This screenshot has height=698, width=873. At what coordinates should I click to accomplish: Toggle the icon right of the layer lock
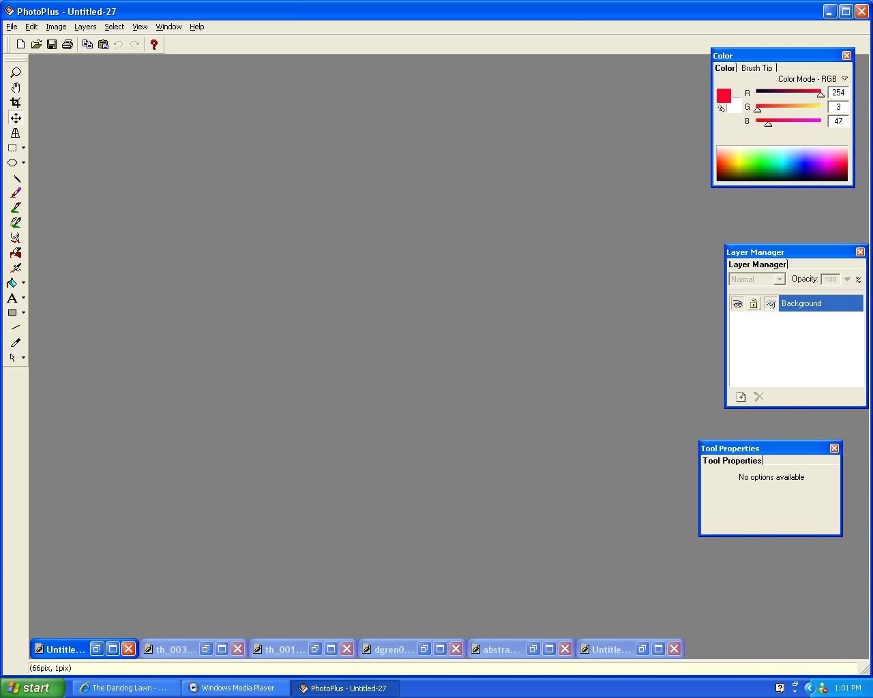[770, 304]
